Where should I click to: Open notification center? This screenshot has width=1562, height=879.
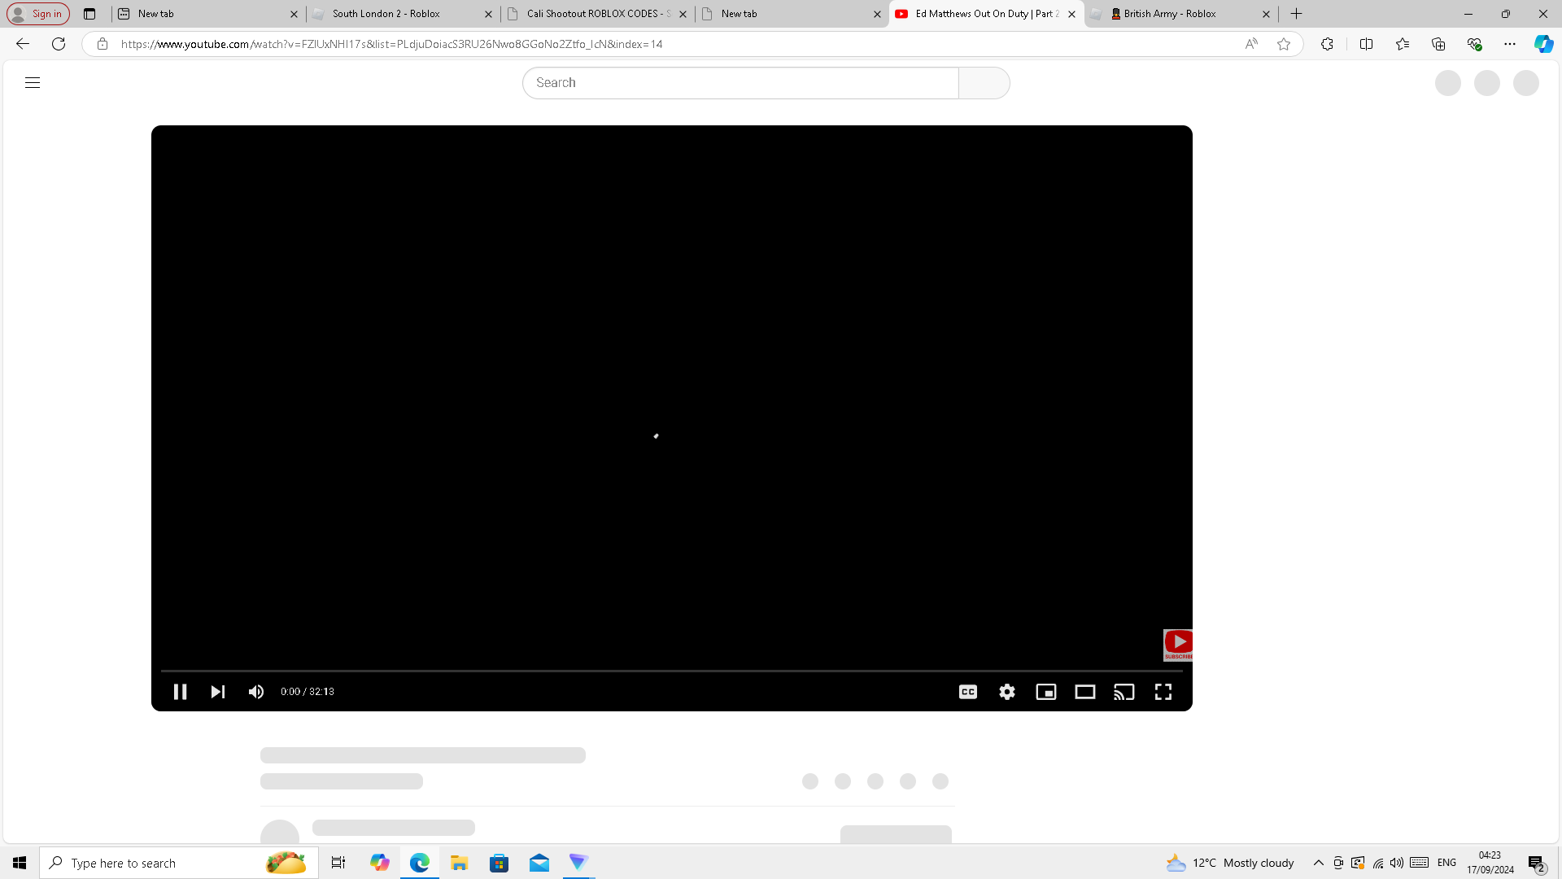(x=1537, y=864)
